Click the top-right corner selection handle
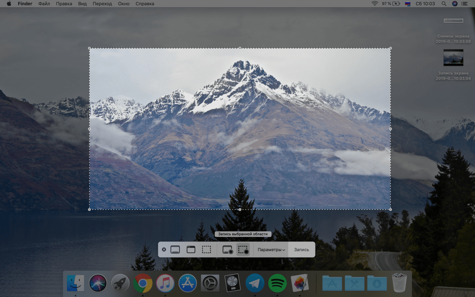475x297 pixels. [391, 48]
